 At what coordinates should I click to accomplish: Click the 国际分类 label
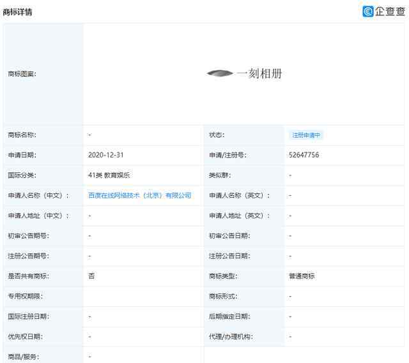pos(22,175)
